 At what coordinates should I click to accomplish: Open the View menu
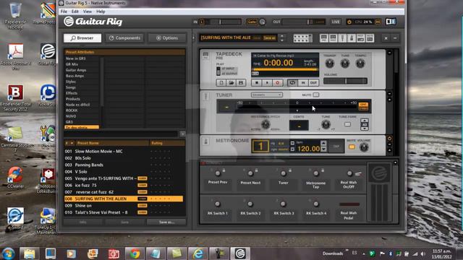coord(88,12)
